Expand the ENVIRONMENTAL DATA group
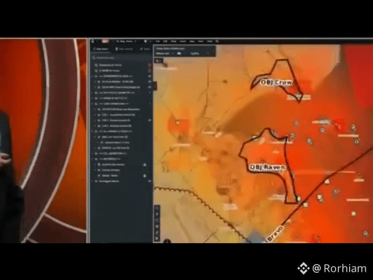Screen dimensions: 373x280 pos(92,76)
